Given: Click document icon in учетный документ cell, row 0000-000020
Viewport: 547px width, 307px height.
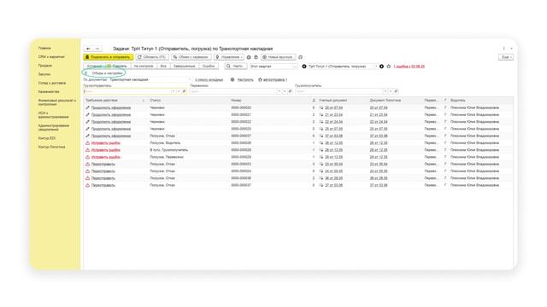Looking at the screenshot, I should [x=321, y=108].
